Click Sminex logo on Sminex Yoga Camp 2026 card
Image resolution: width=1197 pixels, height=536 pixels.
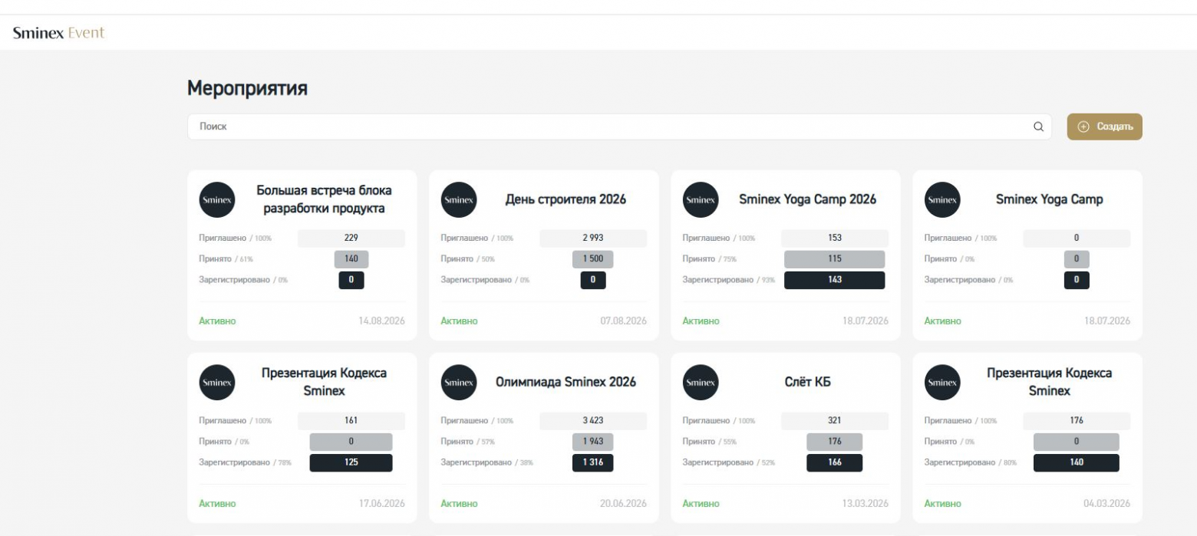(x=701, y=199)
